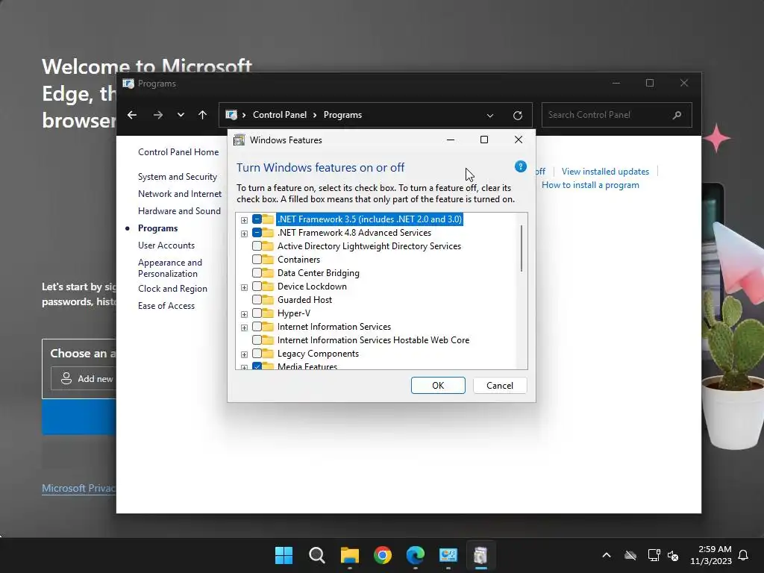Click the Windows Features list scrollbar
The width and height of the screenshot is (764, 573).
point(522,248)
